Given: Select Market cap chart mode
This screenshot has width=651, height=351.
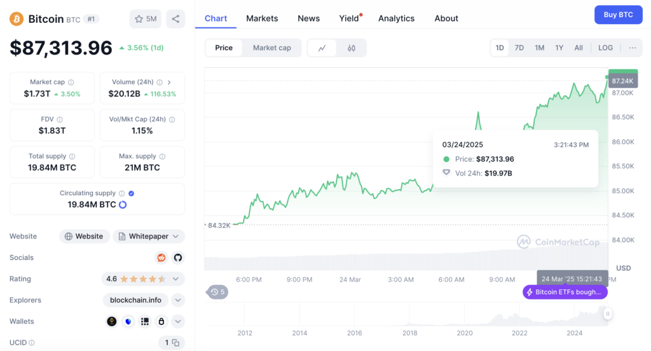Looking at the screenshot, I should tap(272, 48).
